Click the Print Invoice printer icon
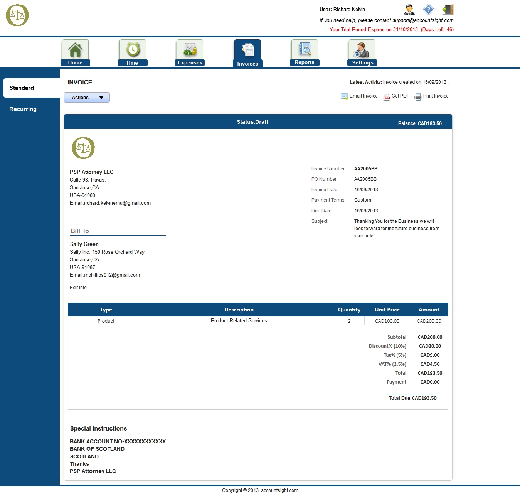This screenshot has width=520, height=495. (x=418, y=97)
